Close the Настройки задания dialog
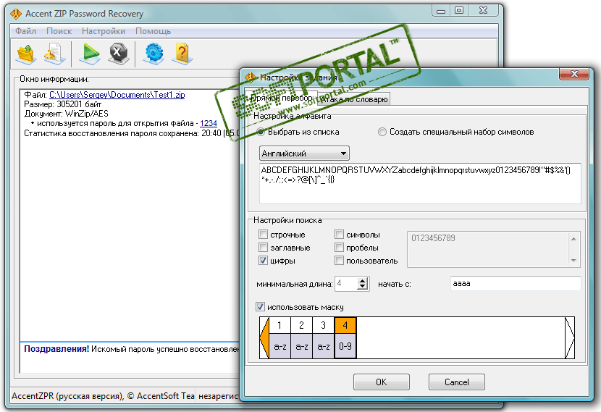Image resolution: width=601 pixels, height=412 pixels. click(573, 74)
